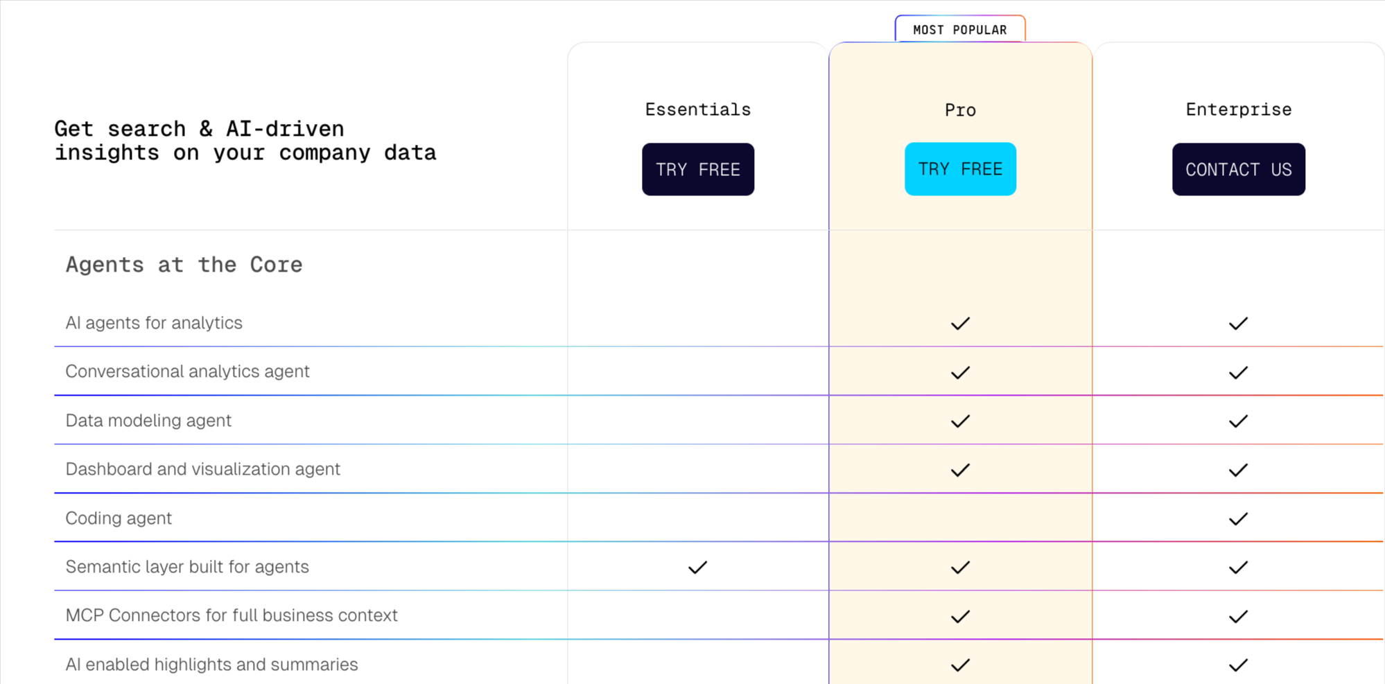Click Pro checkmark for MCP Connectors row
Screen dimensions: 1385x684
click(960, 617)
